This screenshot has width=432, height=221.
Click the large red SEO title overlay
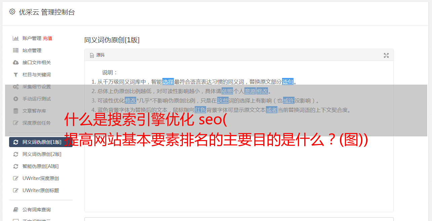point(216,129)
